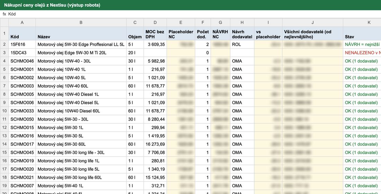
Task: Click the vs placeholder header cell
Action: (x=268, y=34)
